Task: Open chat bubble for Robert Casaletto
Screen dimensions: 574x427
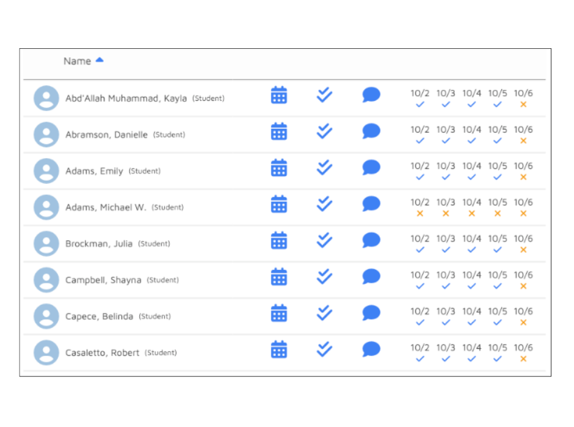Action: (x=371, y=349)
